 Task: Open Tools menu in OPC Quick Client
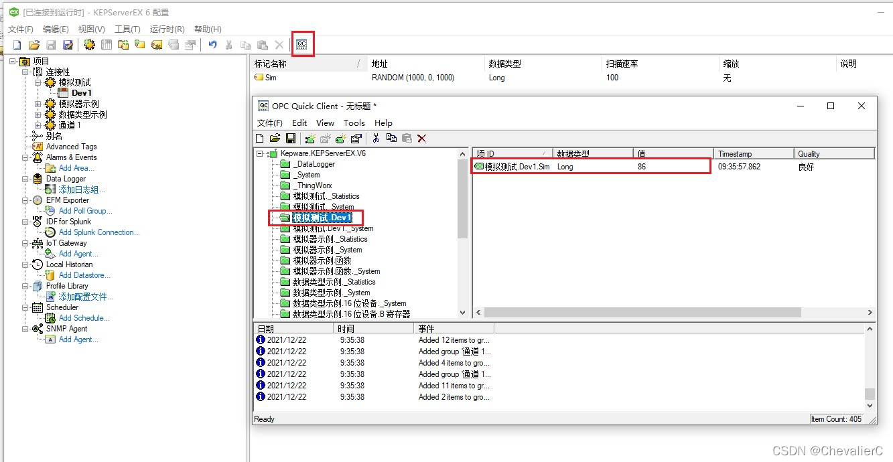(x=354, y=123)
